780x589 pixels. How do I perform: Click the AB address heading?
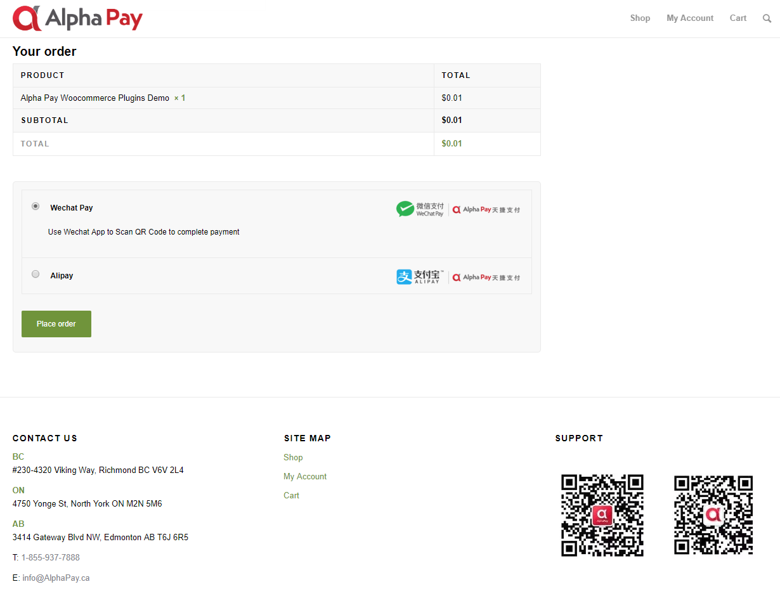pyautogui.click(x=18, y=524)
